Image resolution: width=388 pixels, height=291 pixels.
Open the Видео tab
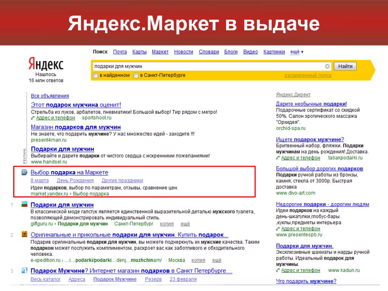point(250,52)
